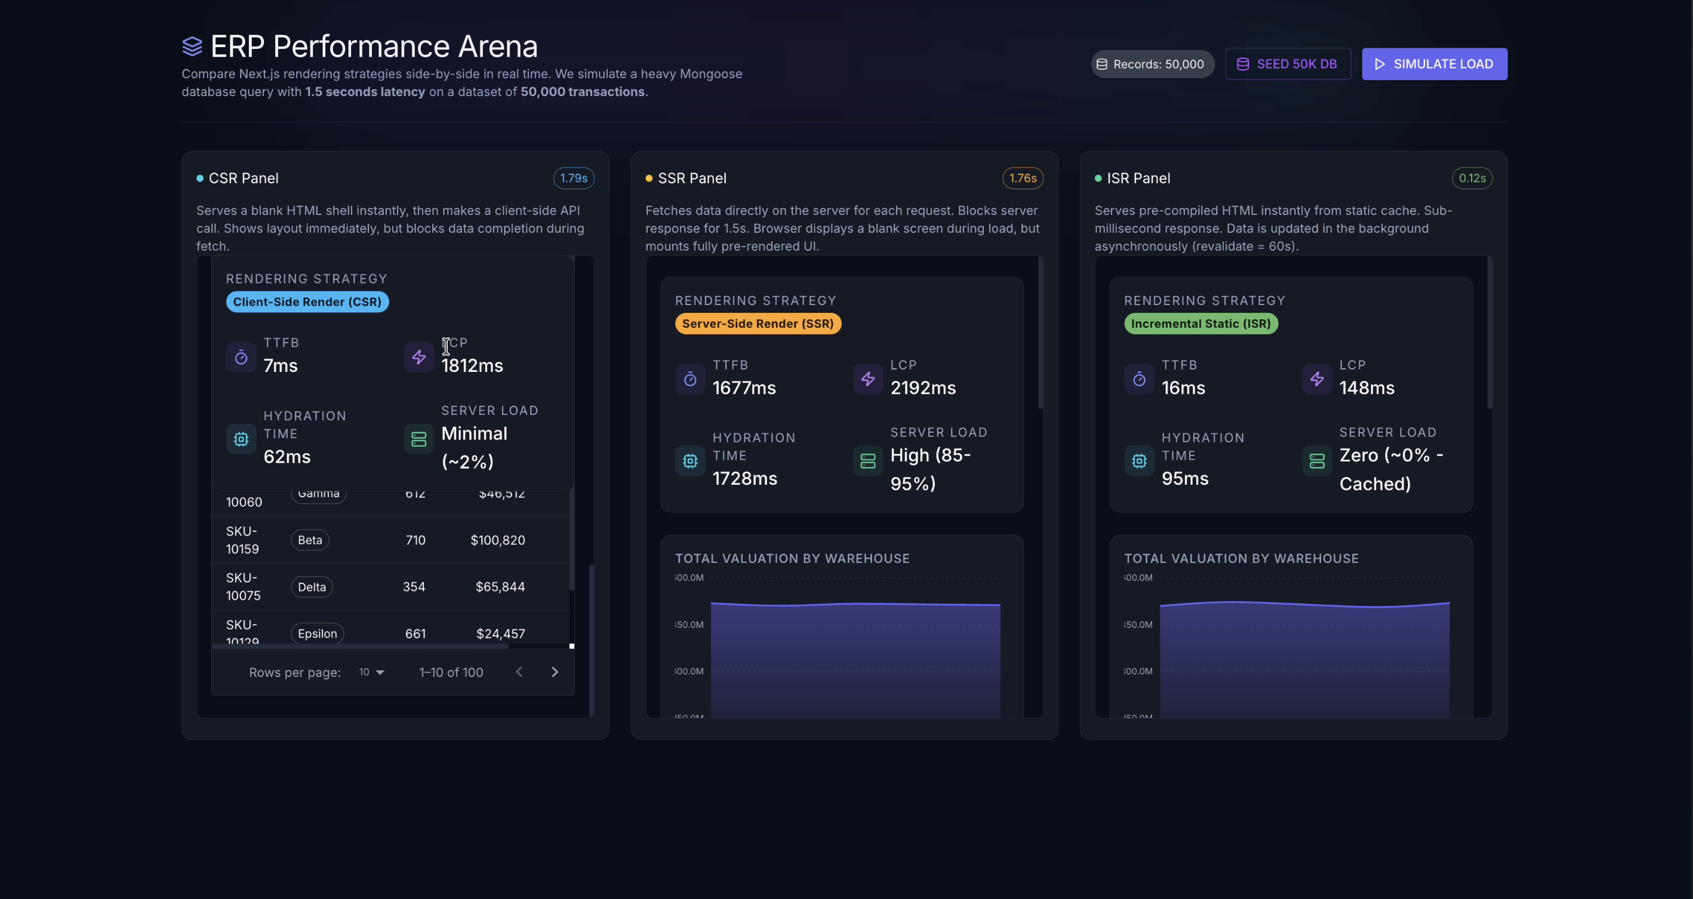Click SSR panel's "Total Valuation by Warehouse" chart title
Viewport: 1693px width, 899px height.
(x=792, y=558)
